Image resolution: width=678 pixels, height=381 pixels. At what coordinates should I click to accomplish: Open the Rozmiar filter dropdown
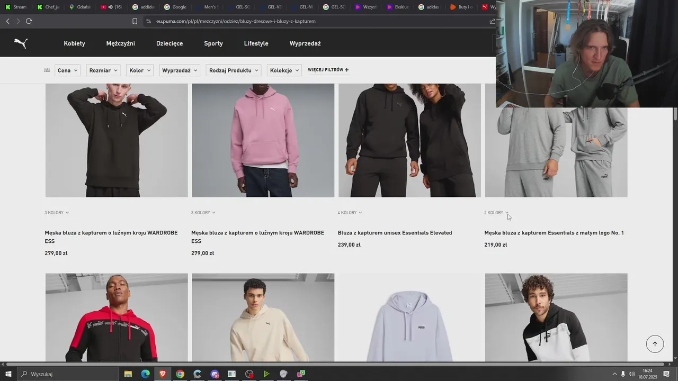tap(103, 70)
